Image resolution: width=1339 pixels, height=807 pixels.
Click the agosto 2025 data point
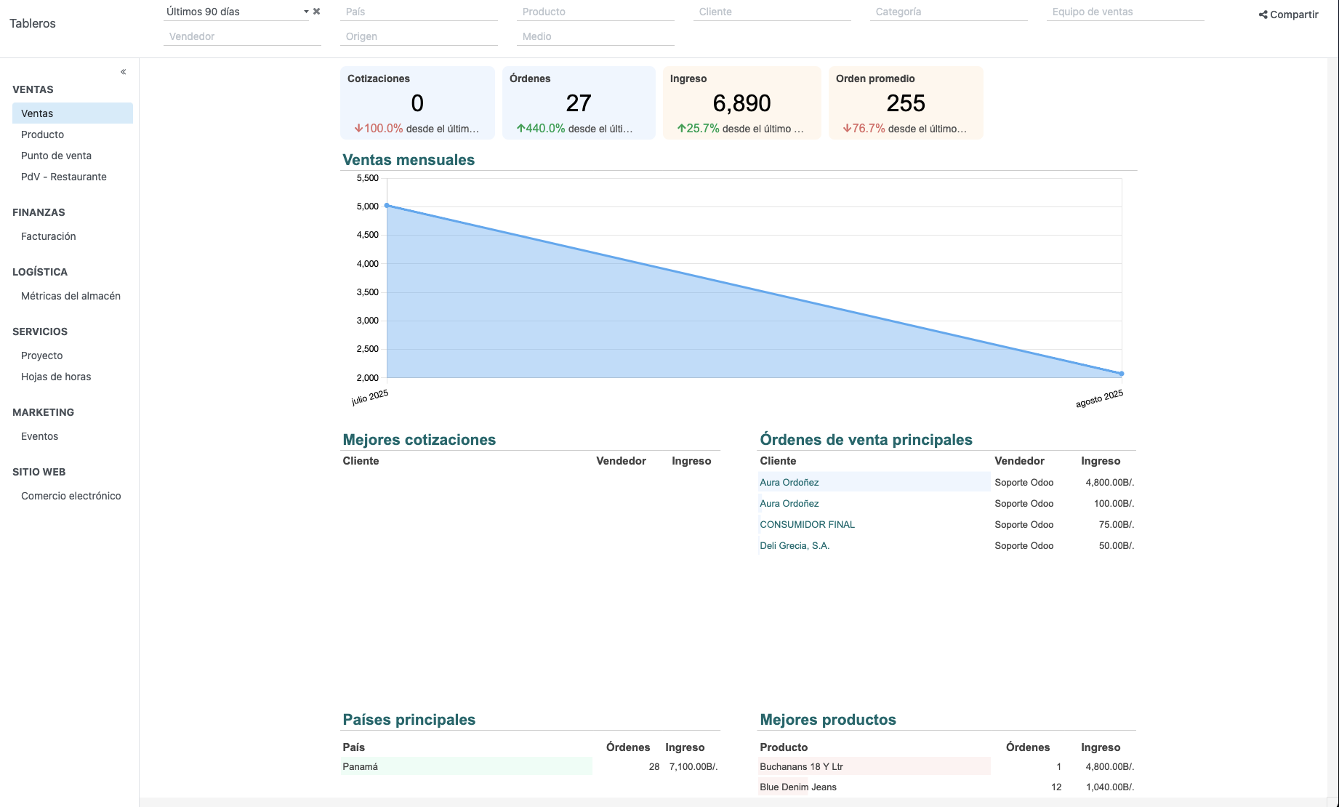click(1121, 374)
